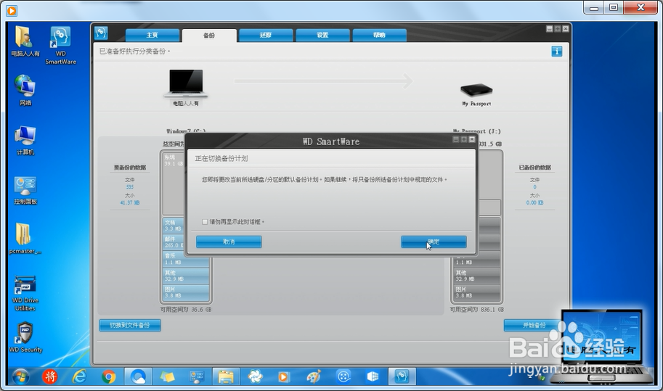Open the 电脑人人有 user folder on desktop
This screenshot has width=663, height=391.
(x=25, y=41)
